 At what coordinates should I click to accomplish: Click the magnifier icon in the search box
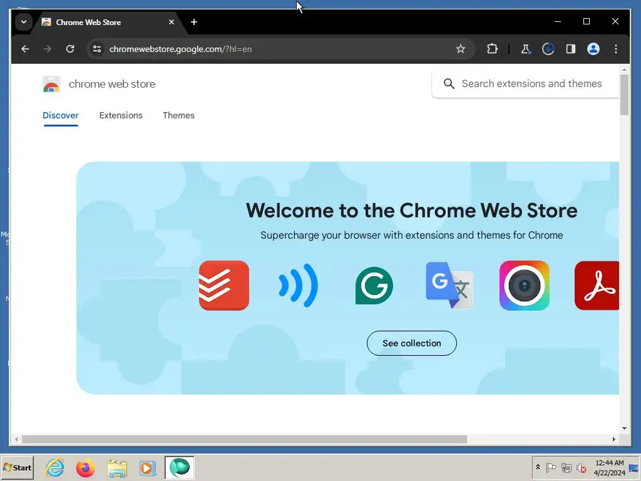[x=449, y=84]
